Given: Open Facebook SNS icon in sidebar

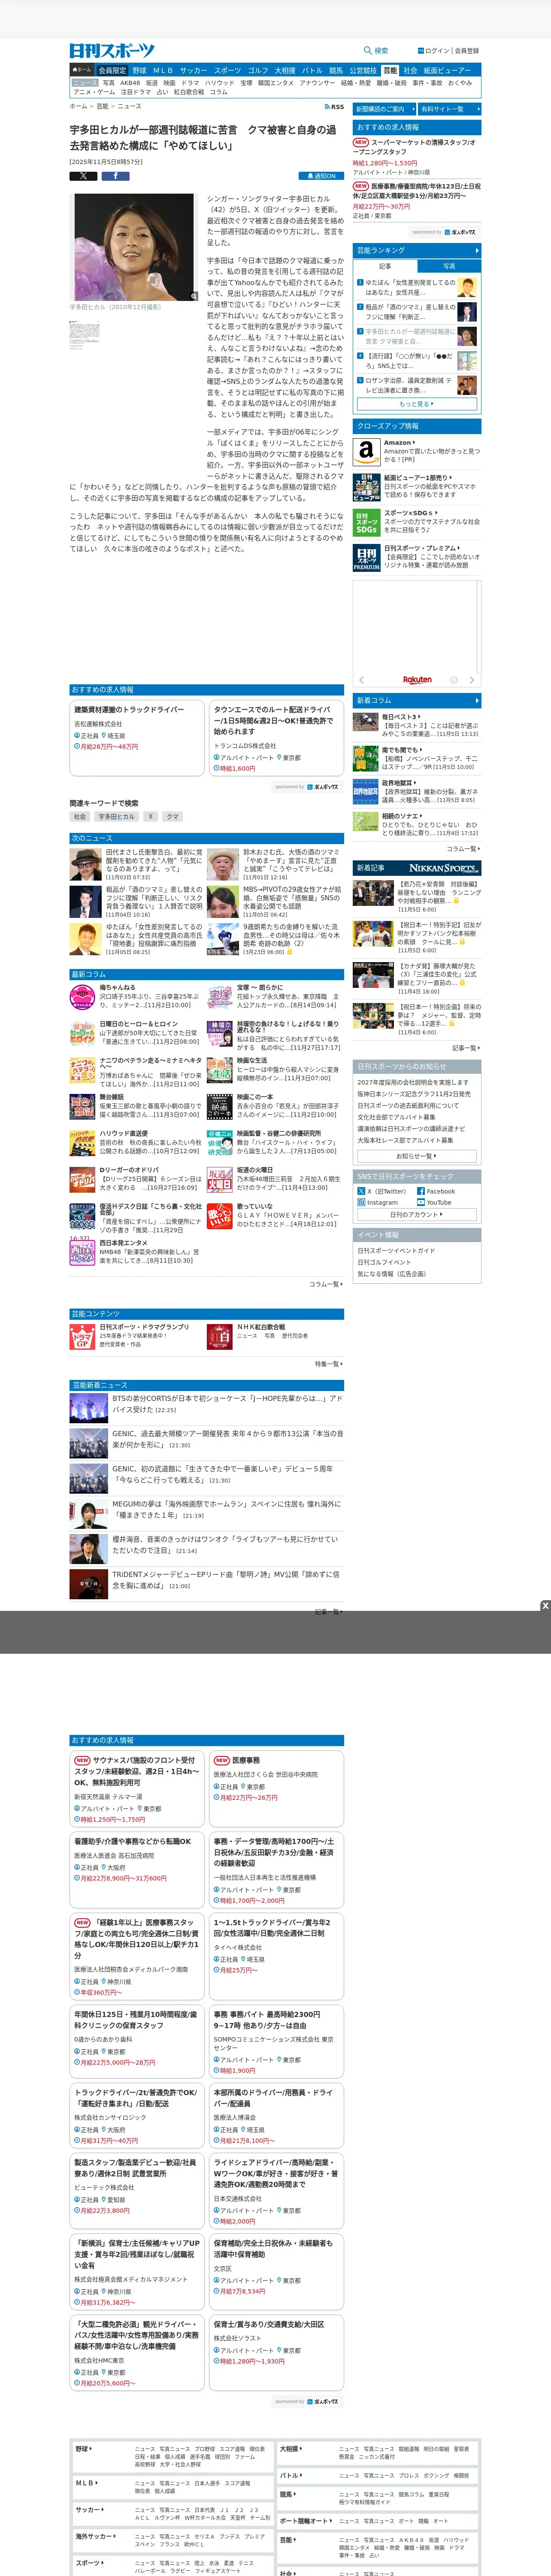Looking at the screenshot, I should 421,1191.
